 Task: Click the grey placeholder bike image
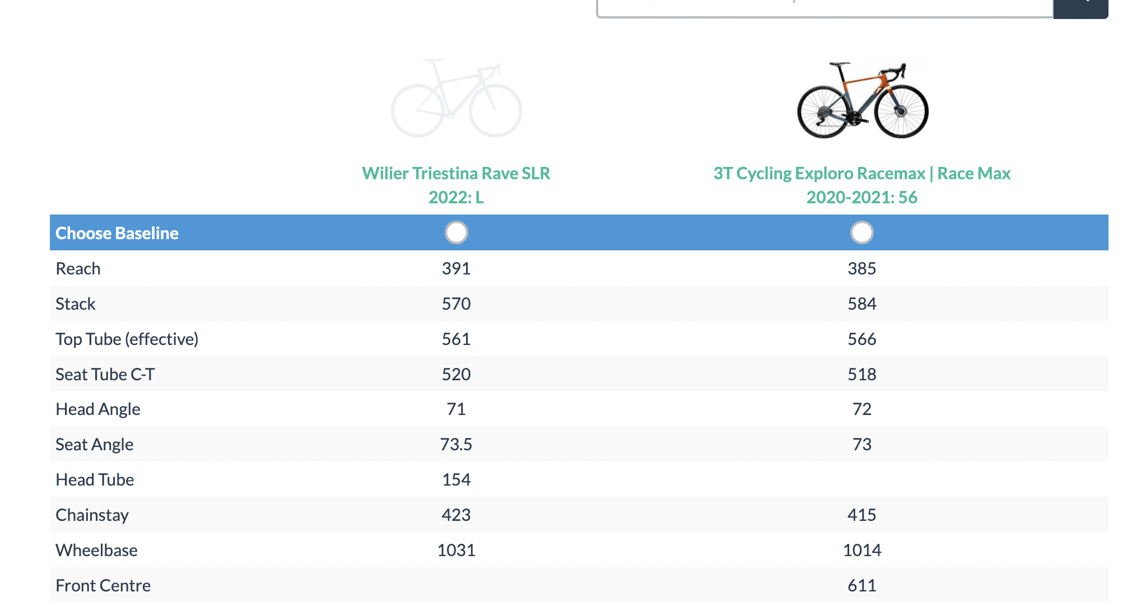click(x=456, y=99)
